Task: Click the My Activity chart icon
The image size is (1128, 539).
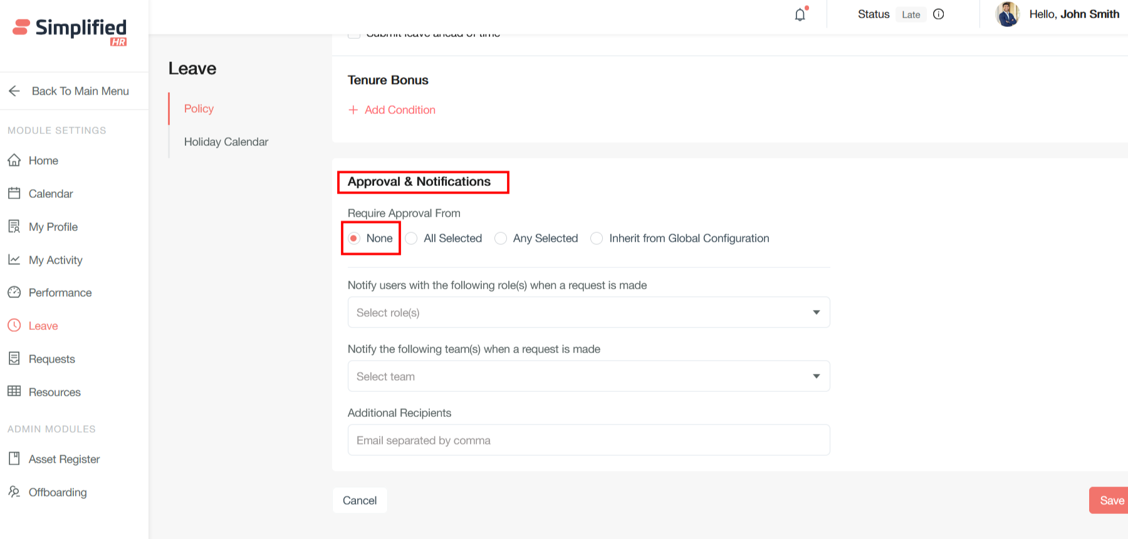Action: 14,260
